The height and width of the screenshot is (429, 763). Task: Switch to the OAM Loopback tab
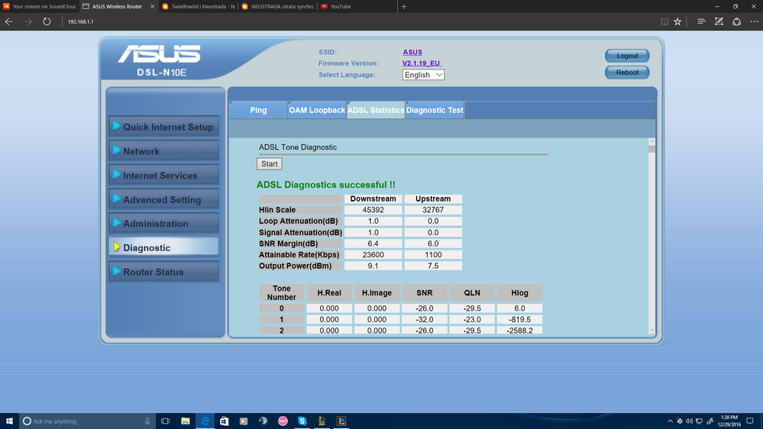pos(317,110)
